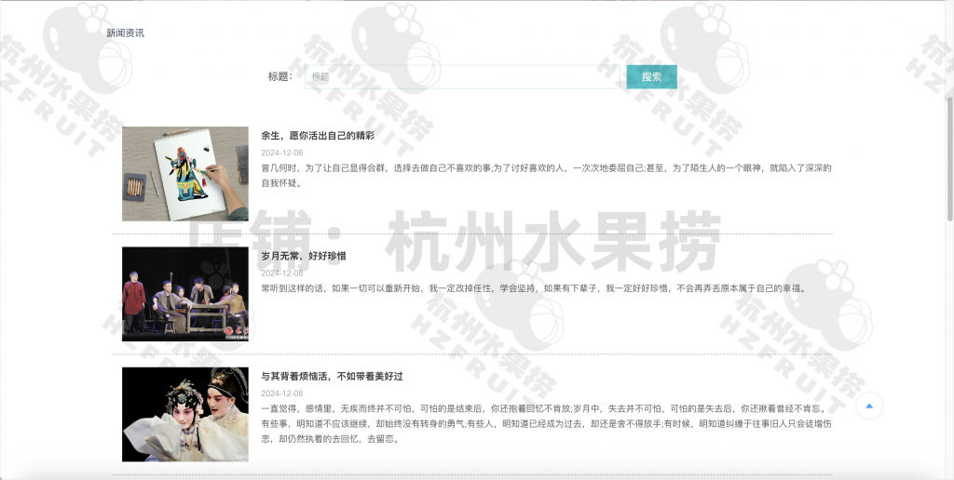
Task: Click the date under 与其背着烦恼活
Action: (x=281, y=393)
